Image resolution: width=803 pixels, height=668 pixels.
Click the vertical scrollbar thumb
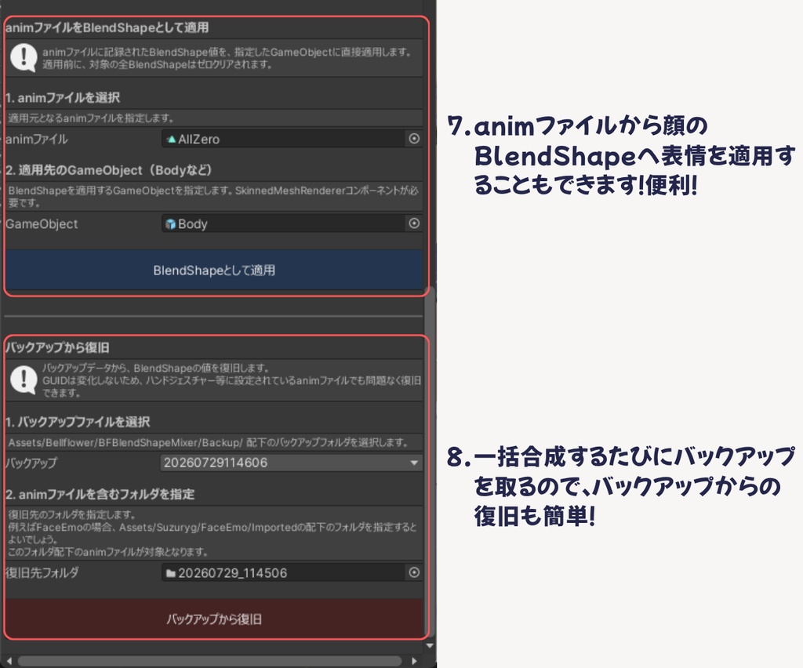pyautogui.click(x=430, y=461)
